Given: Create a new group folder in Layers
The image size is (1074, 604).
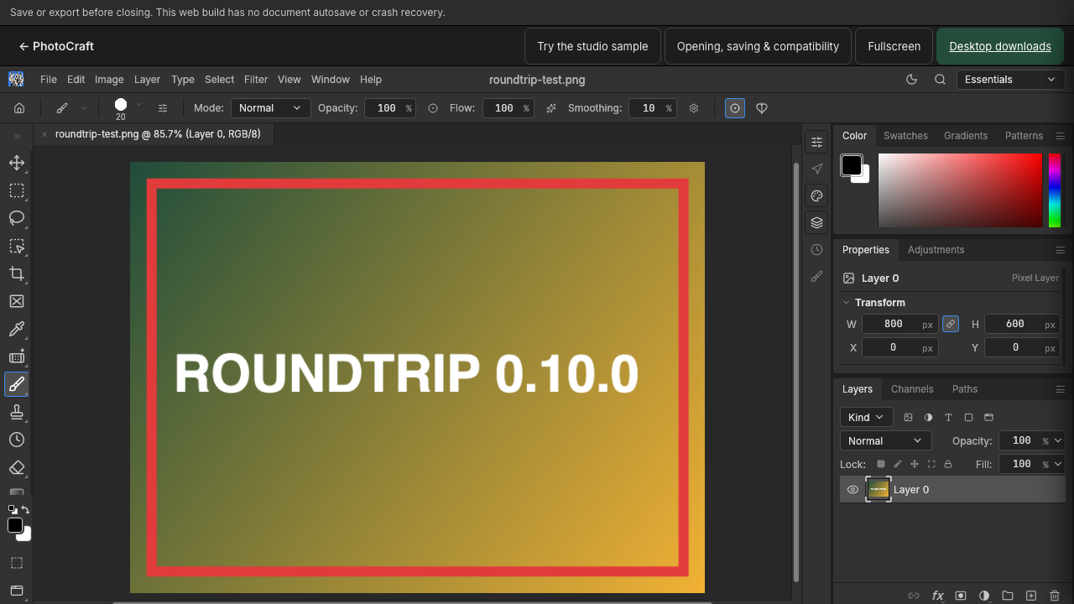Looking at the screenshot, I should click(x=1008, y=596).
